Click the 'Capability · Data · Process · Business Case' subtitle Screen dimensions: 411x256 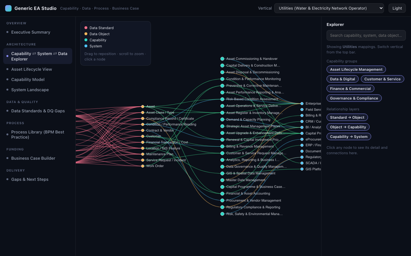tap(100, 8)
